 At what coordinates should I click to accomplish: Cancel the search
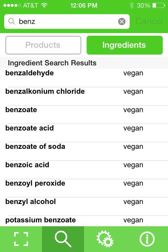pos(149,21)
